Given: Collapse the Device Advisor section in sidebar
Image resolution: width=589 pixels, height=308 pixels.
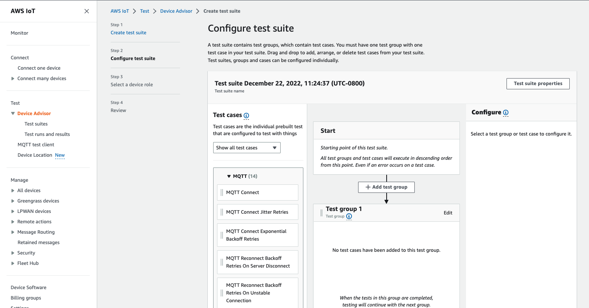Looking at the screenshot, I should pyautogui.click(x=12, y=113).
